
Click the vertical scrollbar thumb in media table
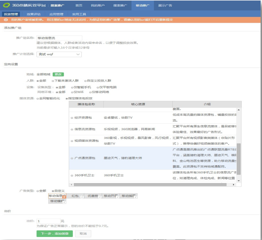pyautogui.click(x=239, y=159)
